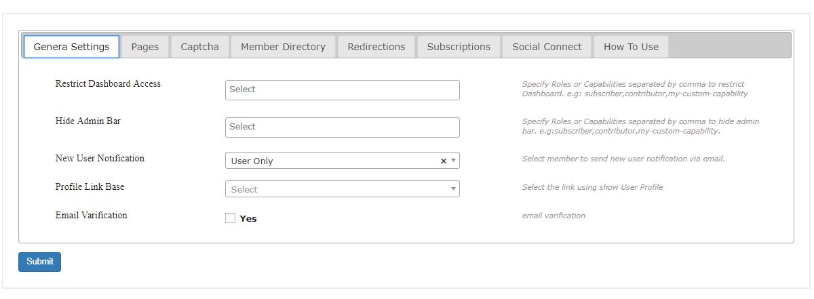Viewport: 814px width, 299px height.
Task: Click the Restrict Dashboard Access label
Action: tap(108, 83)
